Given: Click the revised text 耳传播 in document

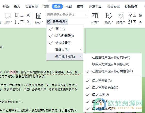Looking at the screenshot, I should tap(14, 72).
